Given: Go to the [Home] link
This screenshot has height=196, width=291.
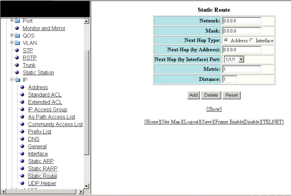Looking at the screenshot, I should (152, 122).
